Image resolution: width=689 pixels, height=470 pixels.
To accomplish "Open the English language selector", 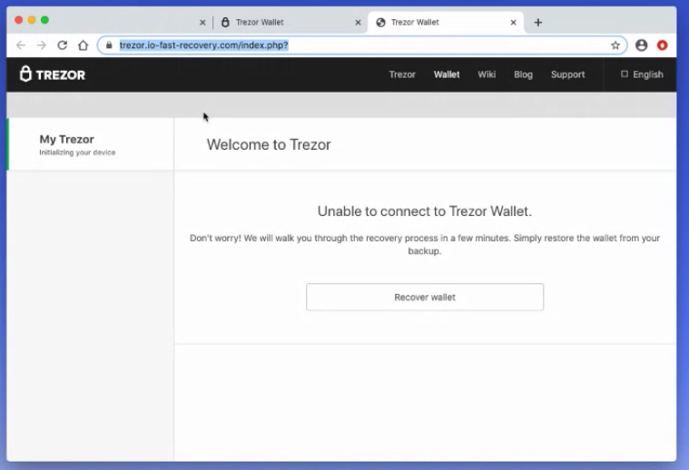I will coord(642,74).
